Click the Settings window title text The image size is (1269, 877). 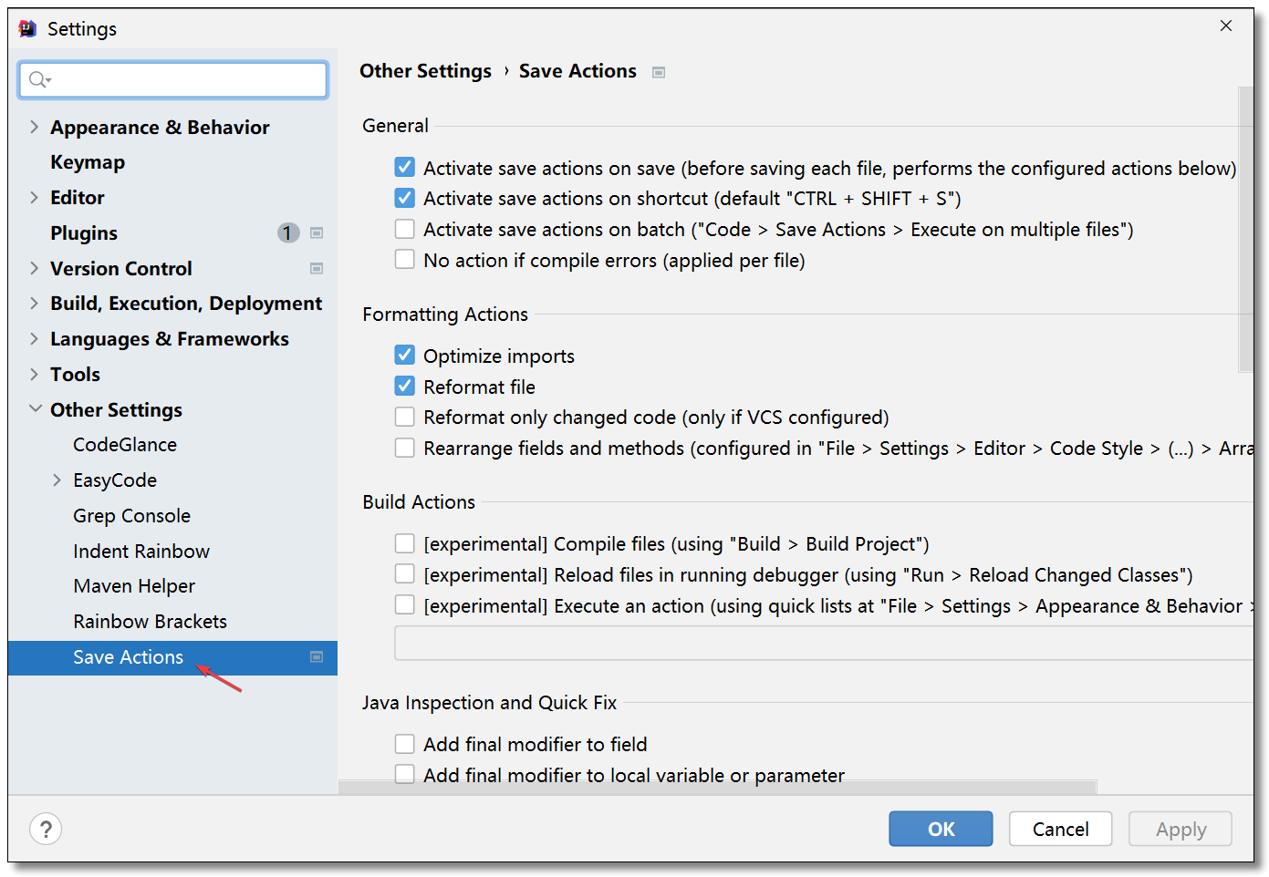(82, 29)
